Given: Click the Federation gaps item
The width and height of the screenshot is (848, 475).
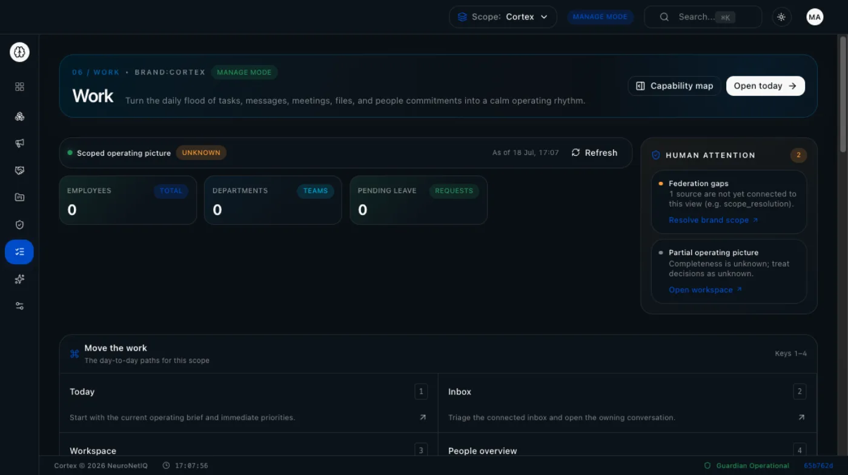Looking at the screenshot, I should (x=729, y=202).
